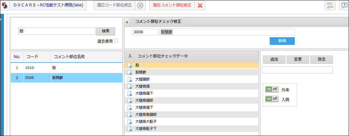
Task: Close the 適応コード部位修正 tab with circled X
Action: pyautogui.click(x=140, y=5)
